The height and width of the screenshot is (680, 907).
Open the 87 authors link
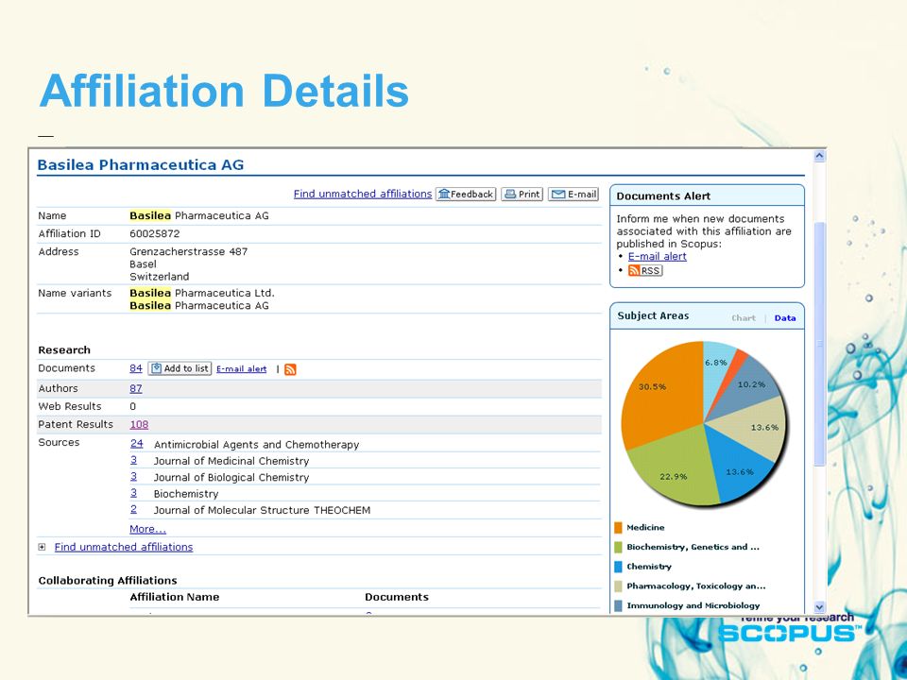tap(136, 388)
